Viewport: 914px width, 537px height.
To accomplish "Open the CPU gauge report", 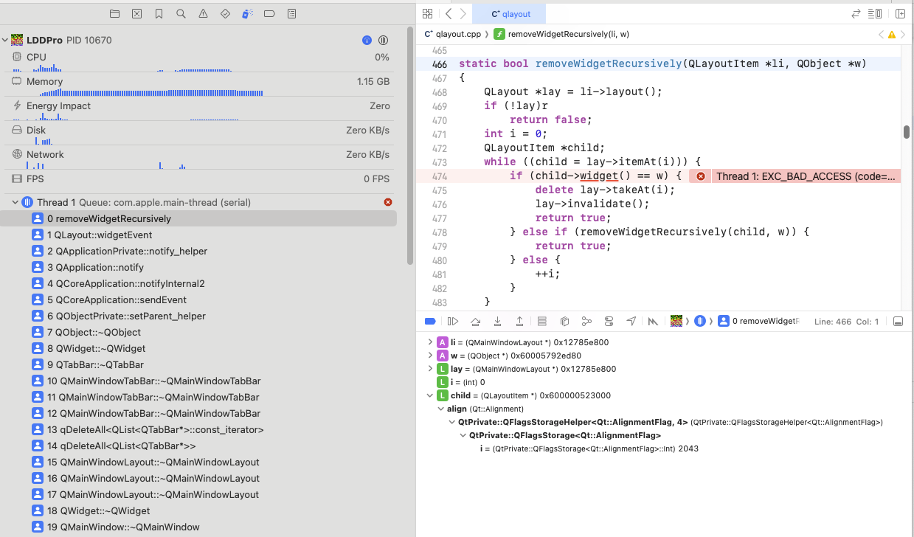I will click(201, 61).
